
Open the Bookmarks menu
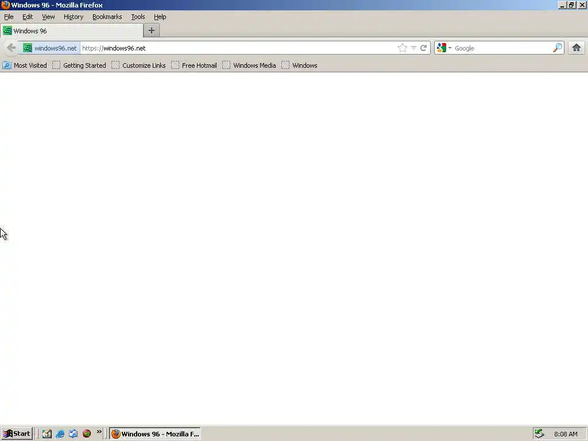107,17
